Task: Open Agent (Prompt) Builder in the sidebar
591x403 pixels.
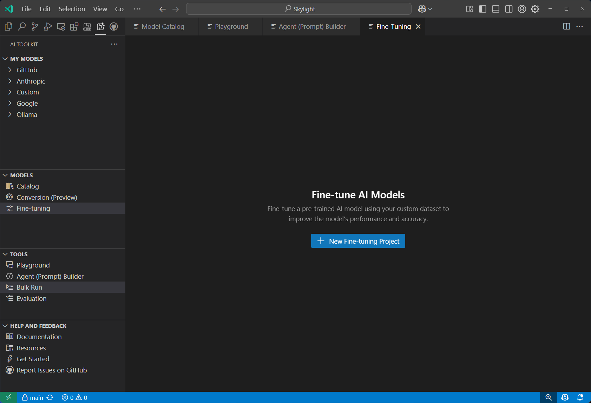Action: pyautogui.click(x=63, y=276)
